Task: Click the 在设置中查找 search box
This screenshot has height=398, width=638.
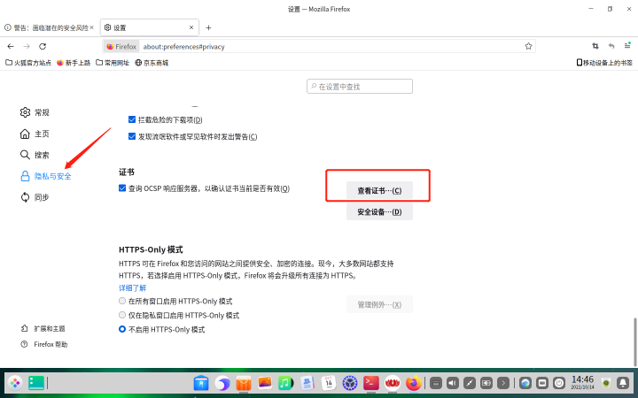Action: (x=360, y=86)
